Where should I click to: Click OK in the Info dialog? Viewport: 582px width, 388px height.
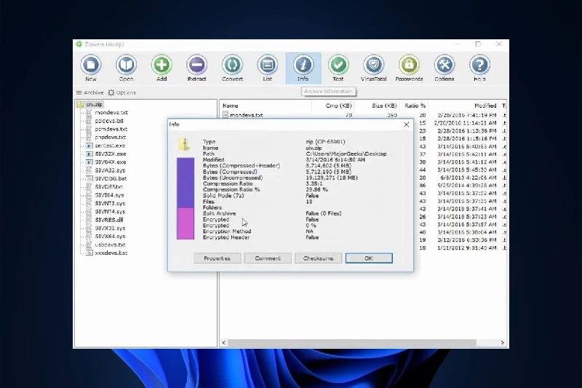(x=369, y=258)
